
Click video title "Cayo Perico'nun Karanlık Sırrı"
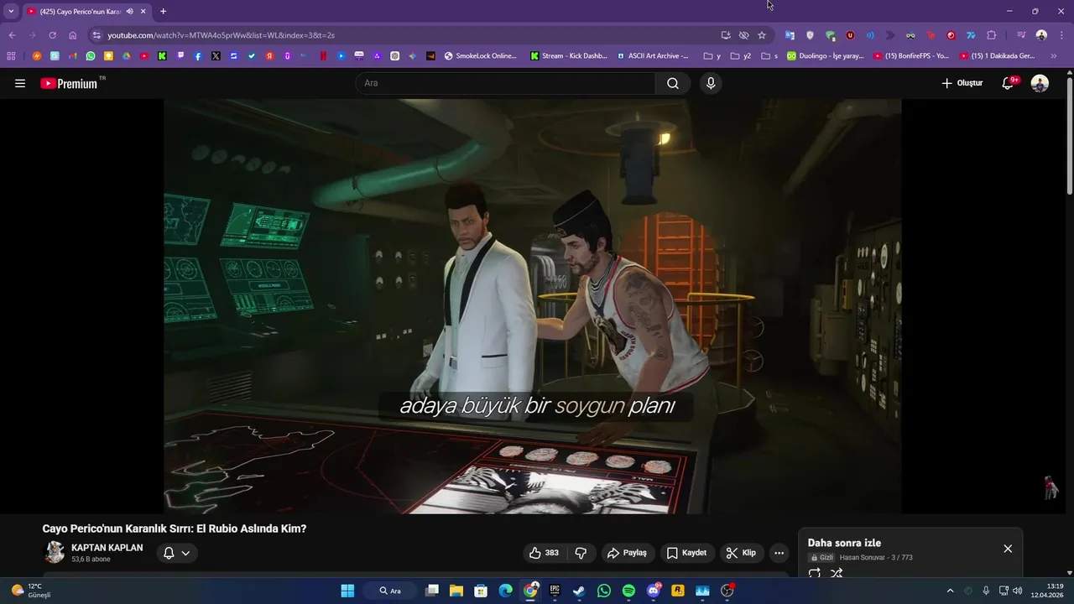pyautogui.click(x=175, y=528)
